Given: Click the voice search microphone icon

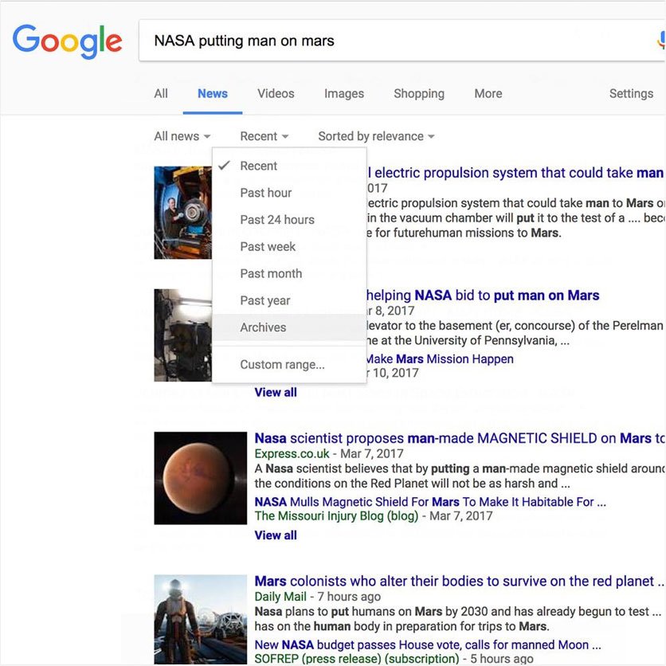Looking at the screenshot, I should (x=661, y=41).
